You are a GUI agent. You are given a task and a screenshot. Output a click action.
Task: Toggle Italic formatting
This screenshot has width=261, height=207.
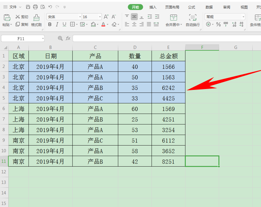[x=57, y=25]
